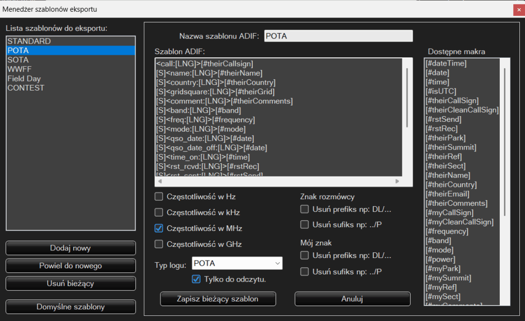Select the SOTA template in list

[x=18, y=60]
